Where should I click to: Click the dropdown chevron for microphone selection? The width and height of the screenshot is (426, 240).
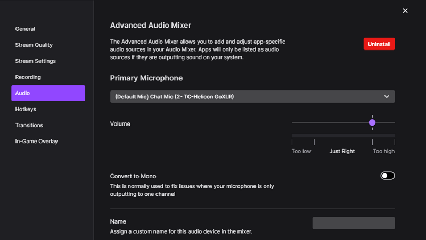[387, 96]
